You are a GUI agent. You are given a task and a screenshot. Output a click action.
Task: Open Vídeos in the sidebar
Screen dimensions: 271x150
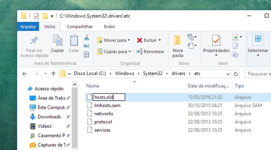[x=45, y=126]
